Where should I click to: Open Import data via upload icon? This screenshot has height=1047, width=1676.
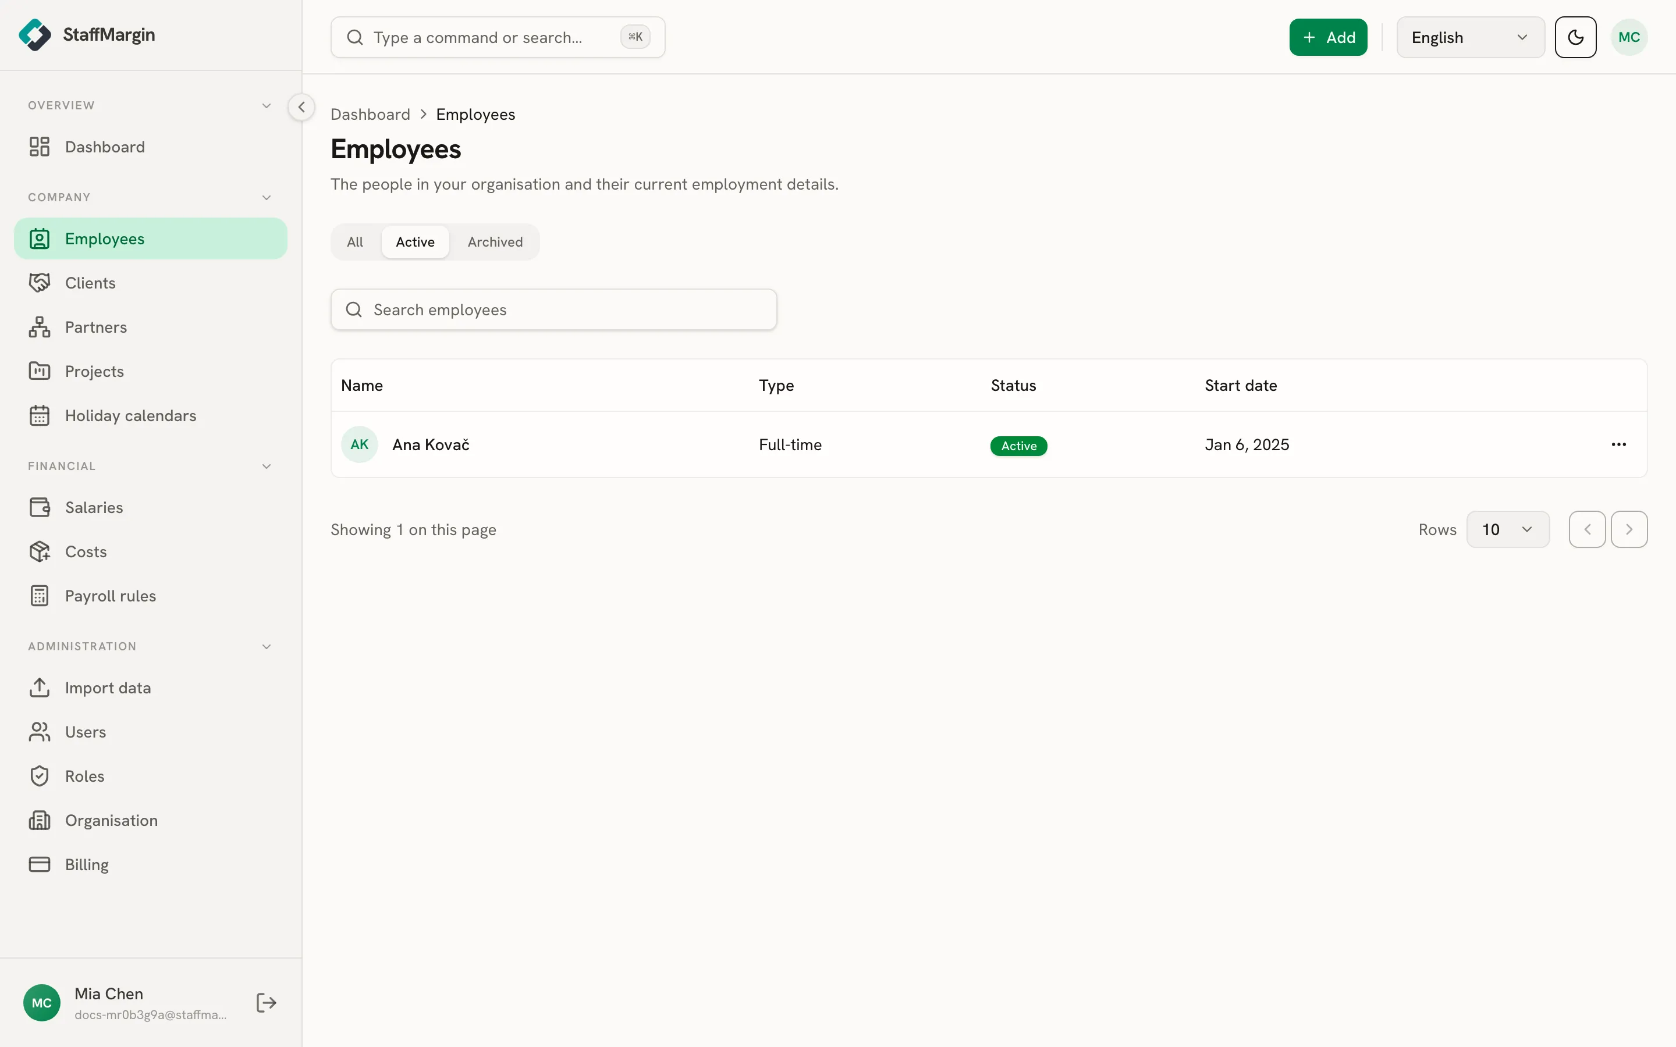(x=40, y=688)
